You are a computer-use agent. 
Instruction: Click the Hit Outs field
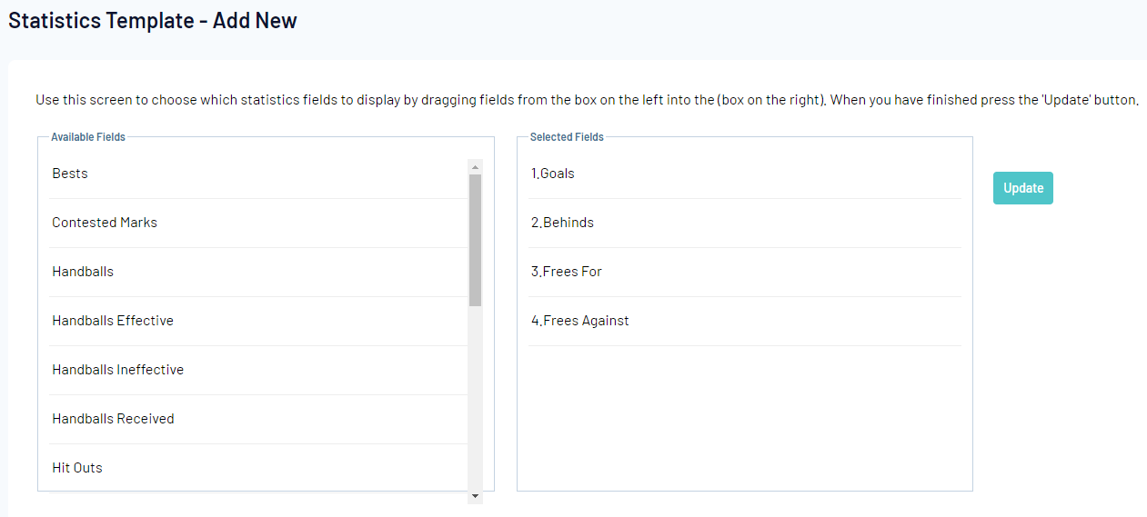[x=77, y=468]
